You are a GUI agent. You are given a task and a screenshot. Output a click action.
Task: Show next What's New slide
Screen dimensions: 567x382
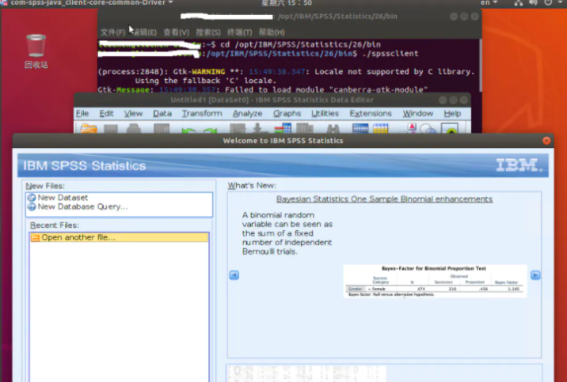(535, 275)
